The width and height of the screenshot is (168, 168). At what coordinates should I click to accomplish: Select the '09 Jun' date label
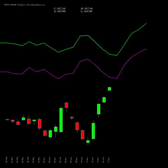(x=76, y=160)
